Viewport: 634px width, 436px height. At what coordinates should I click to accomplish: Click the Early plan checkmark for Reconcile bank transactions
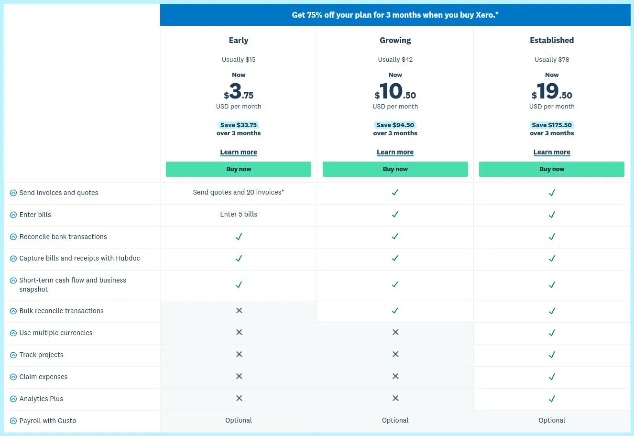pyautogui.click(x=239, y=237)
